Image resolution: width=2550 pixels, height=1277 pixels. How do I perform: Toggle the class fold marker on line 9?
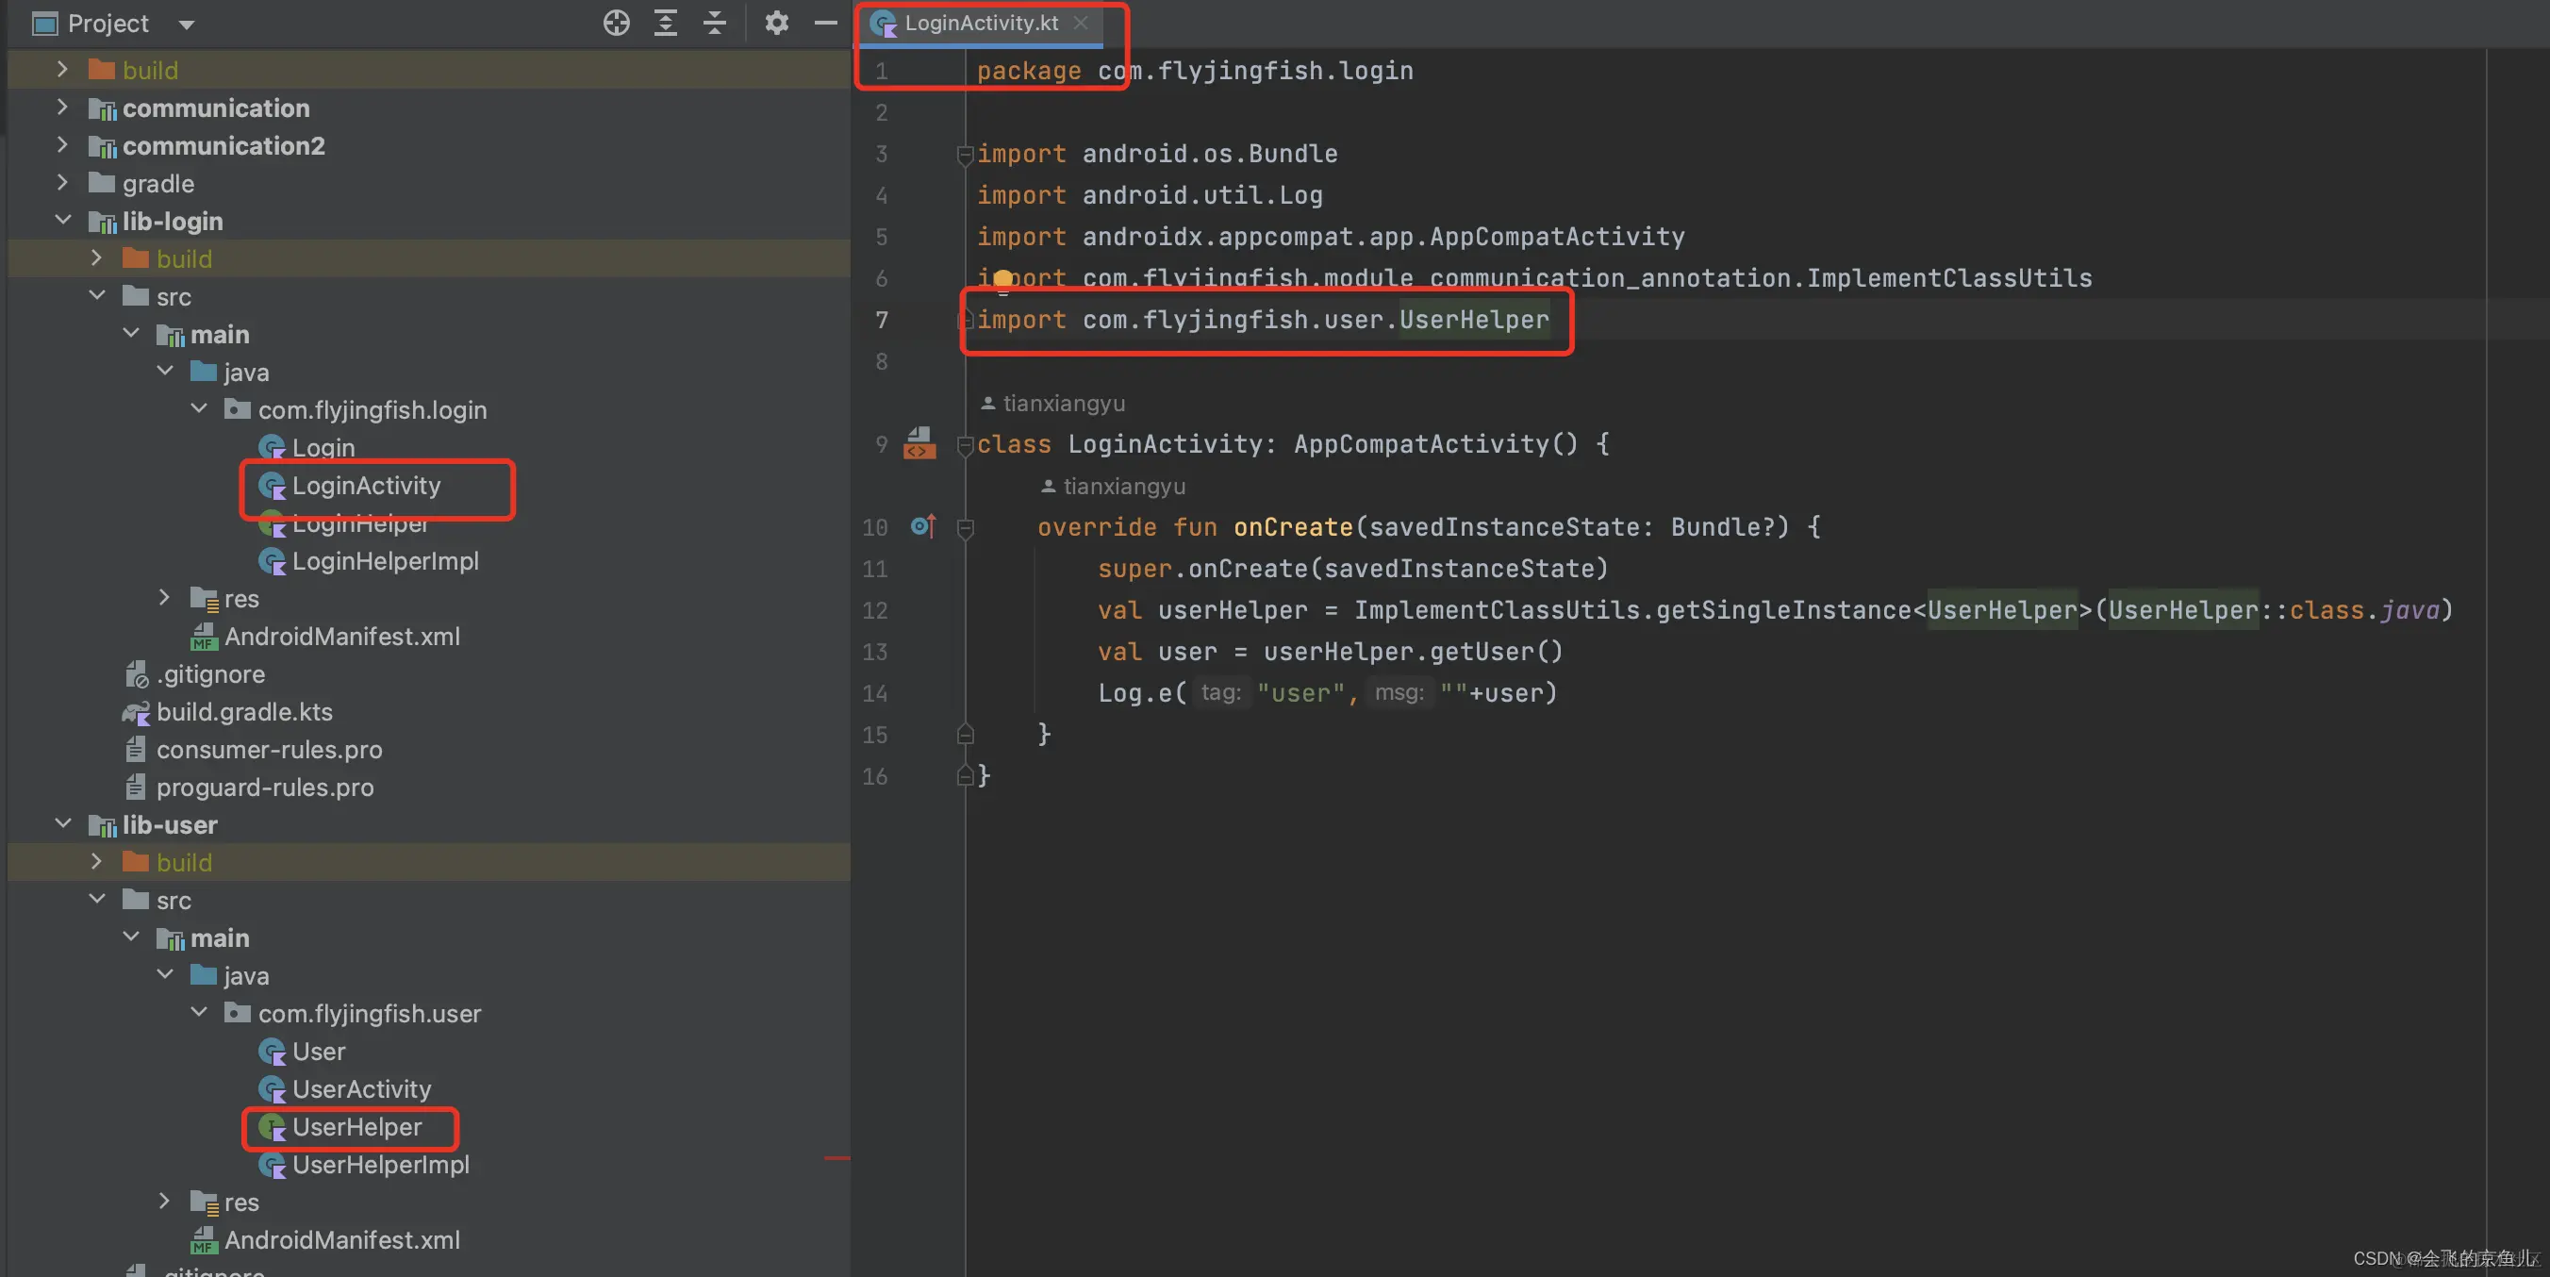pos(965,445)
